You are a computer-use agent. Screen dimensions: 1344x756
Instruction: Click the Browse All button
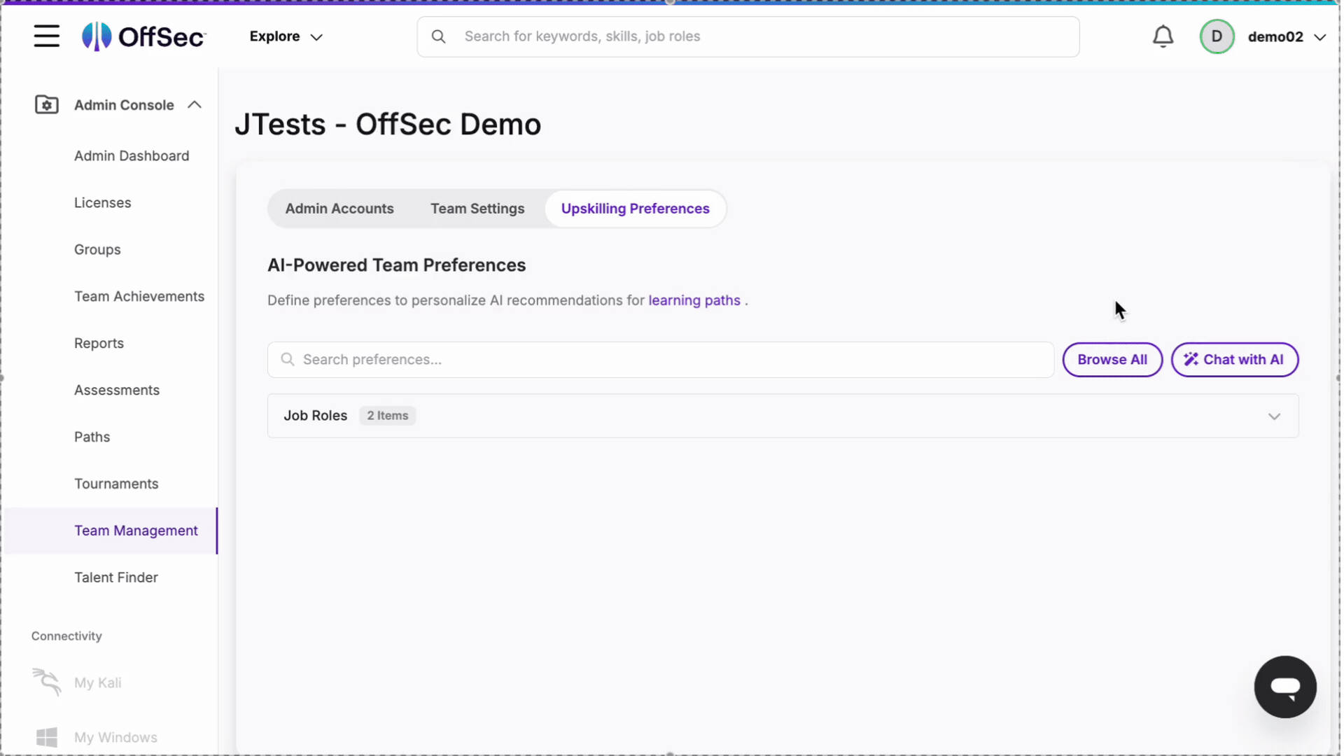pyautogui.click(x=1112, y=359)
